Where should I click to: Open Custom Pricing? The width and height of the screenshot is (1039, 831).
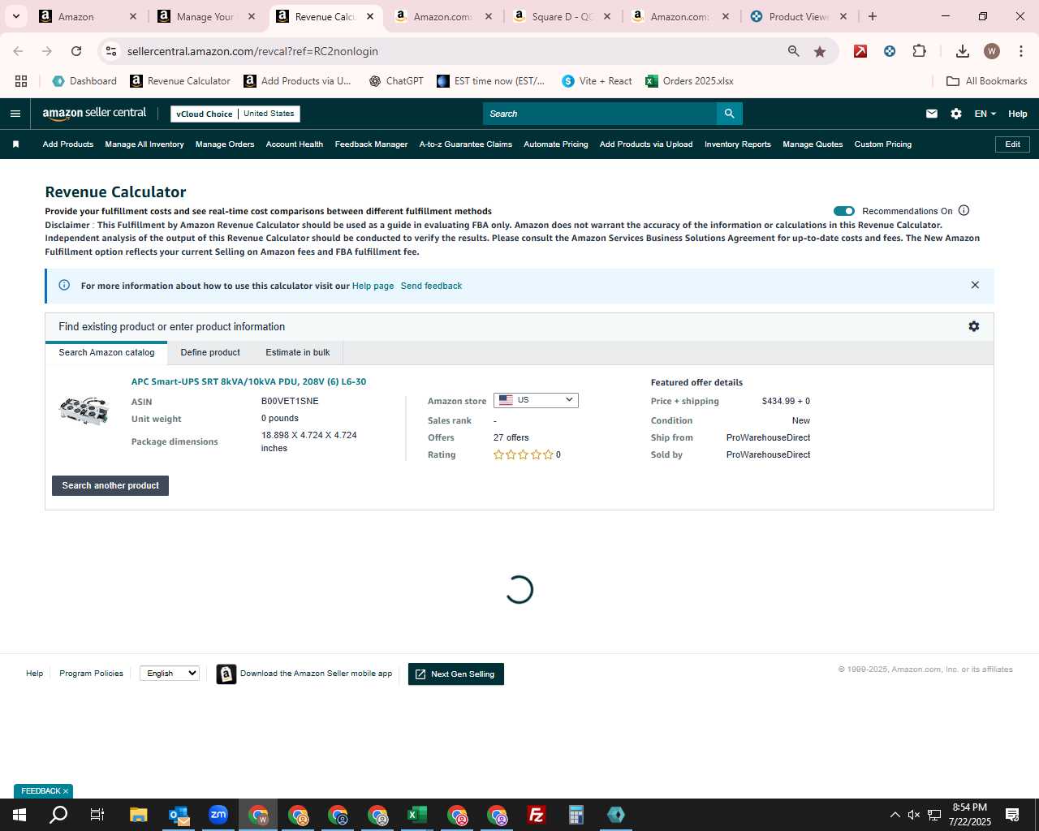883,144
